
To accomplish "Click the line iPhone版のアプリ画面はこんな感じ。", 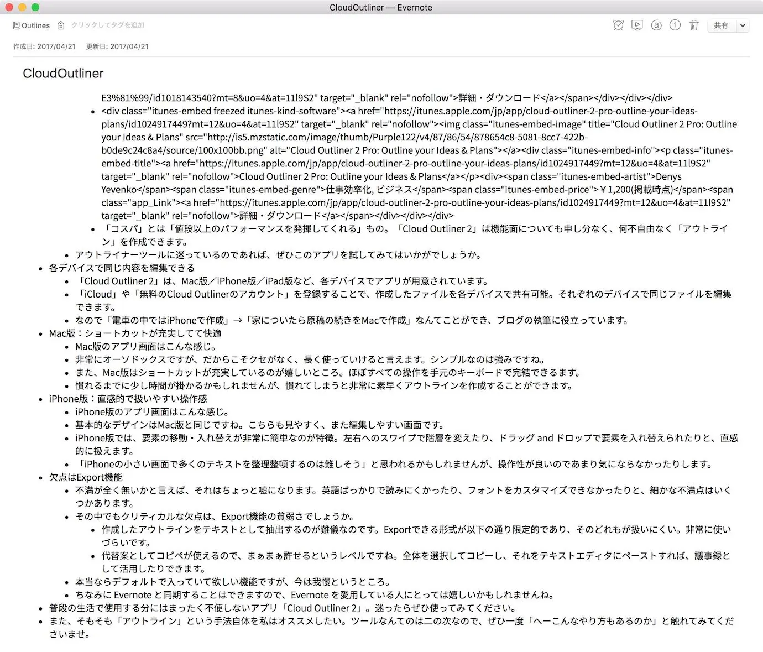I will pos(153,412).
